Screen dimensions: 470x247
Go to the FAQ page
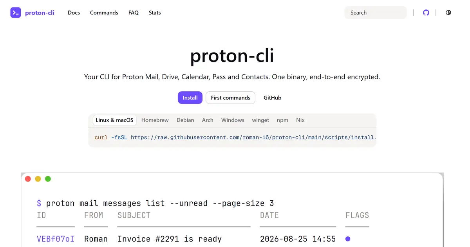pos(134,13)
